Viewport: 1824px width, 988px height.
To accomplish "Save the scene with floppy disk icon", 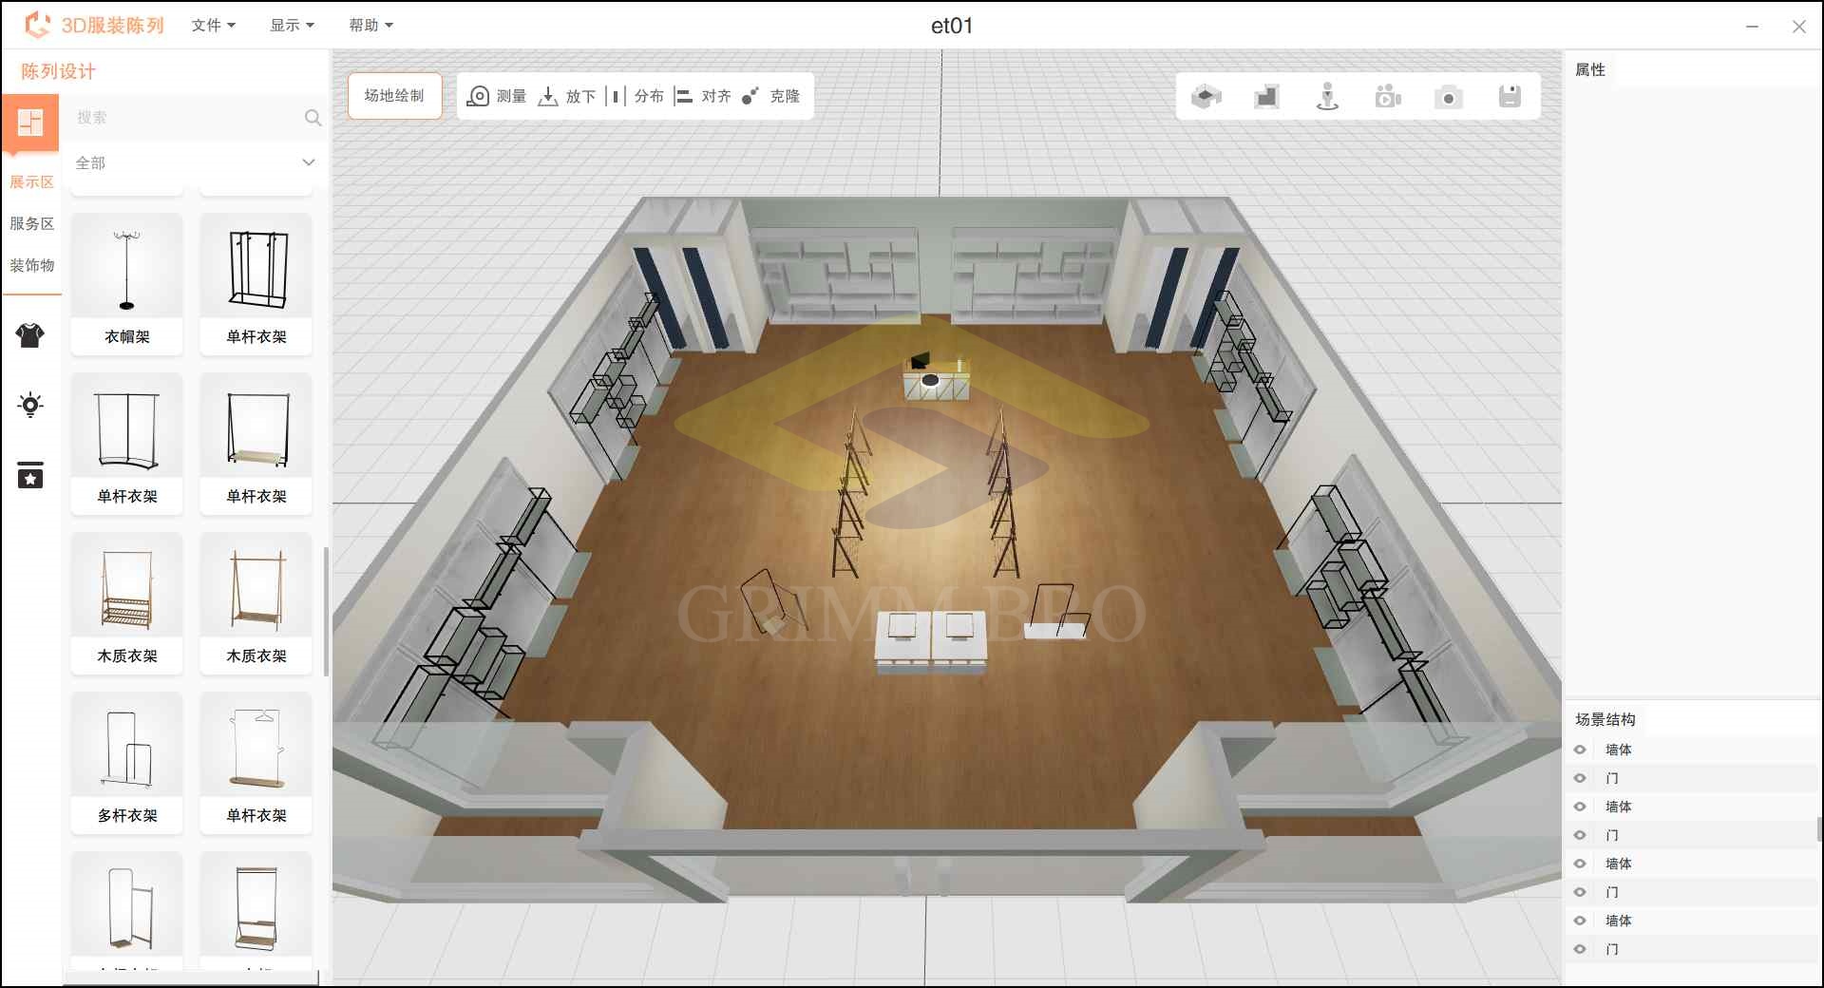I will 1510,97.
